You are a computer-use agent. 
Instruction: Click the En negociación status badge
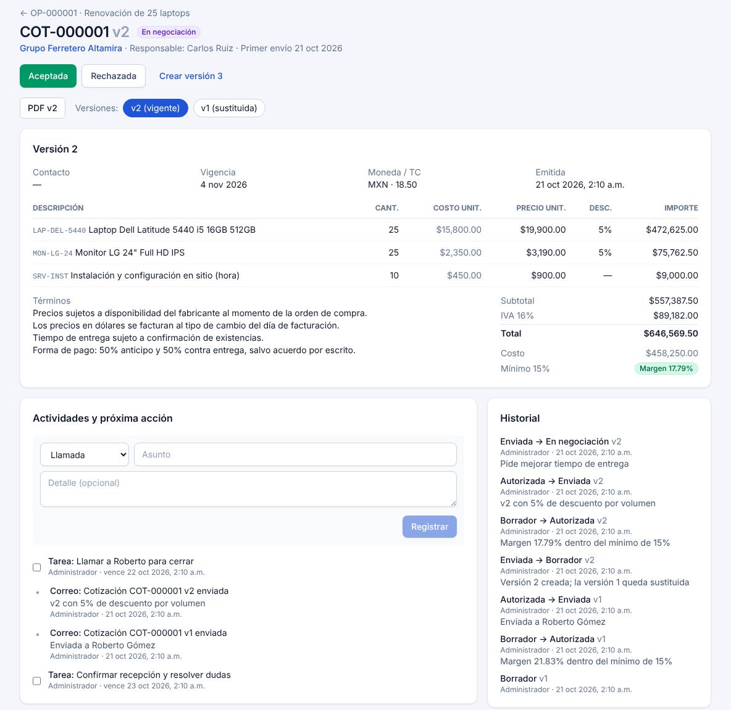[x=169, y=32]
